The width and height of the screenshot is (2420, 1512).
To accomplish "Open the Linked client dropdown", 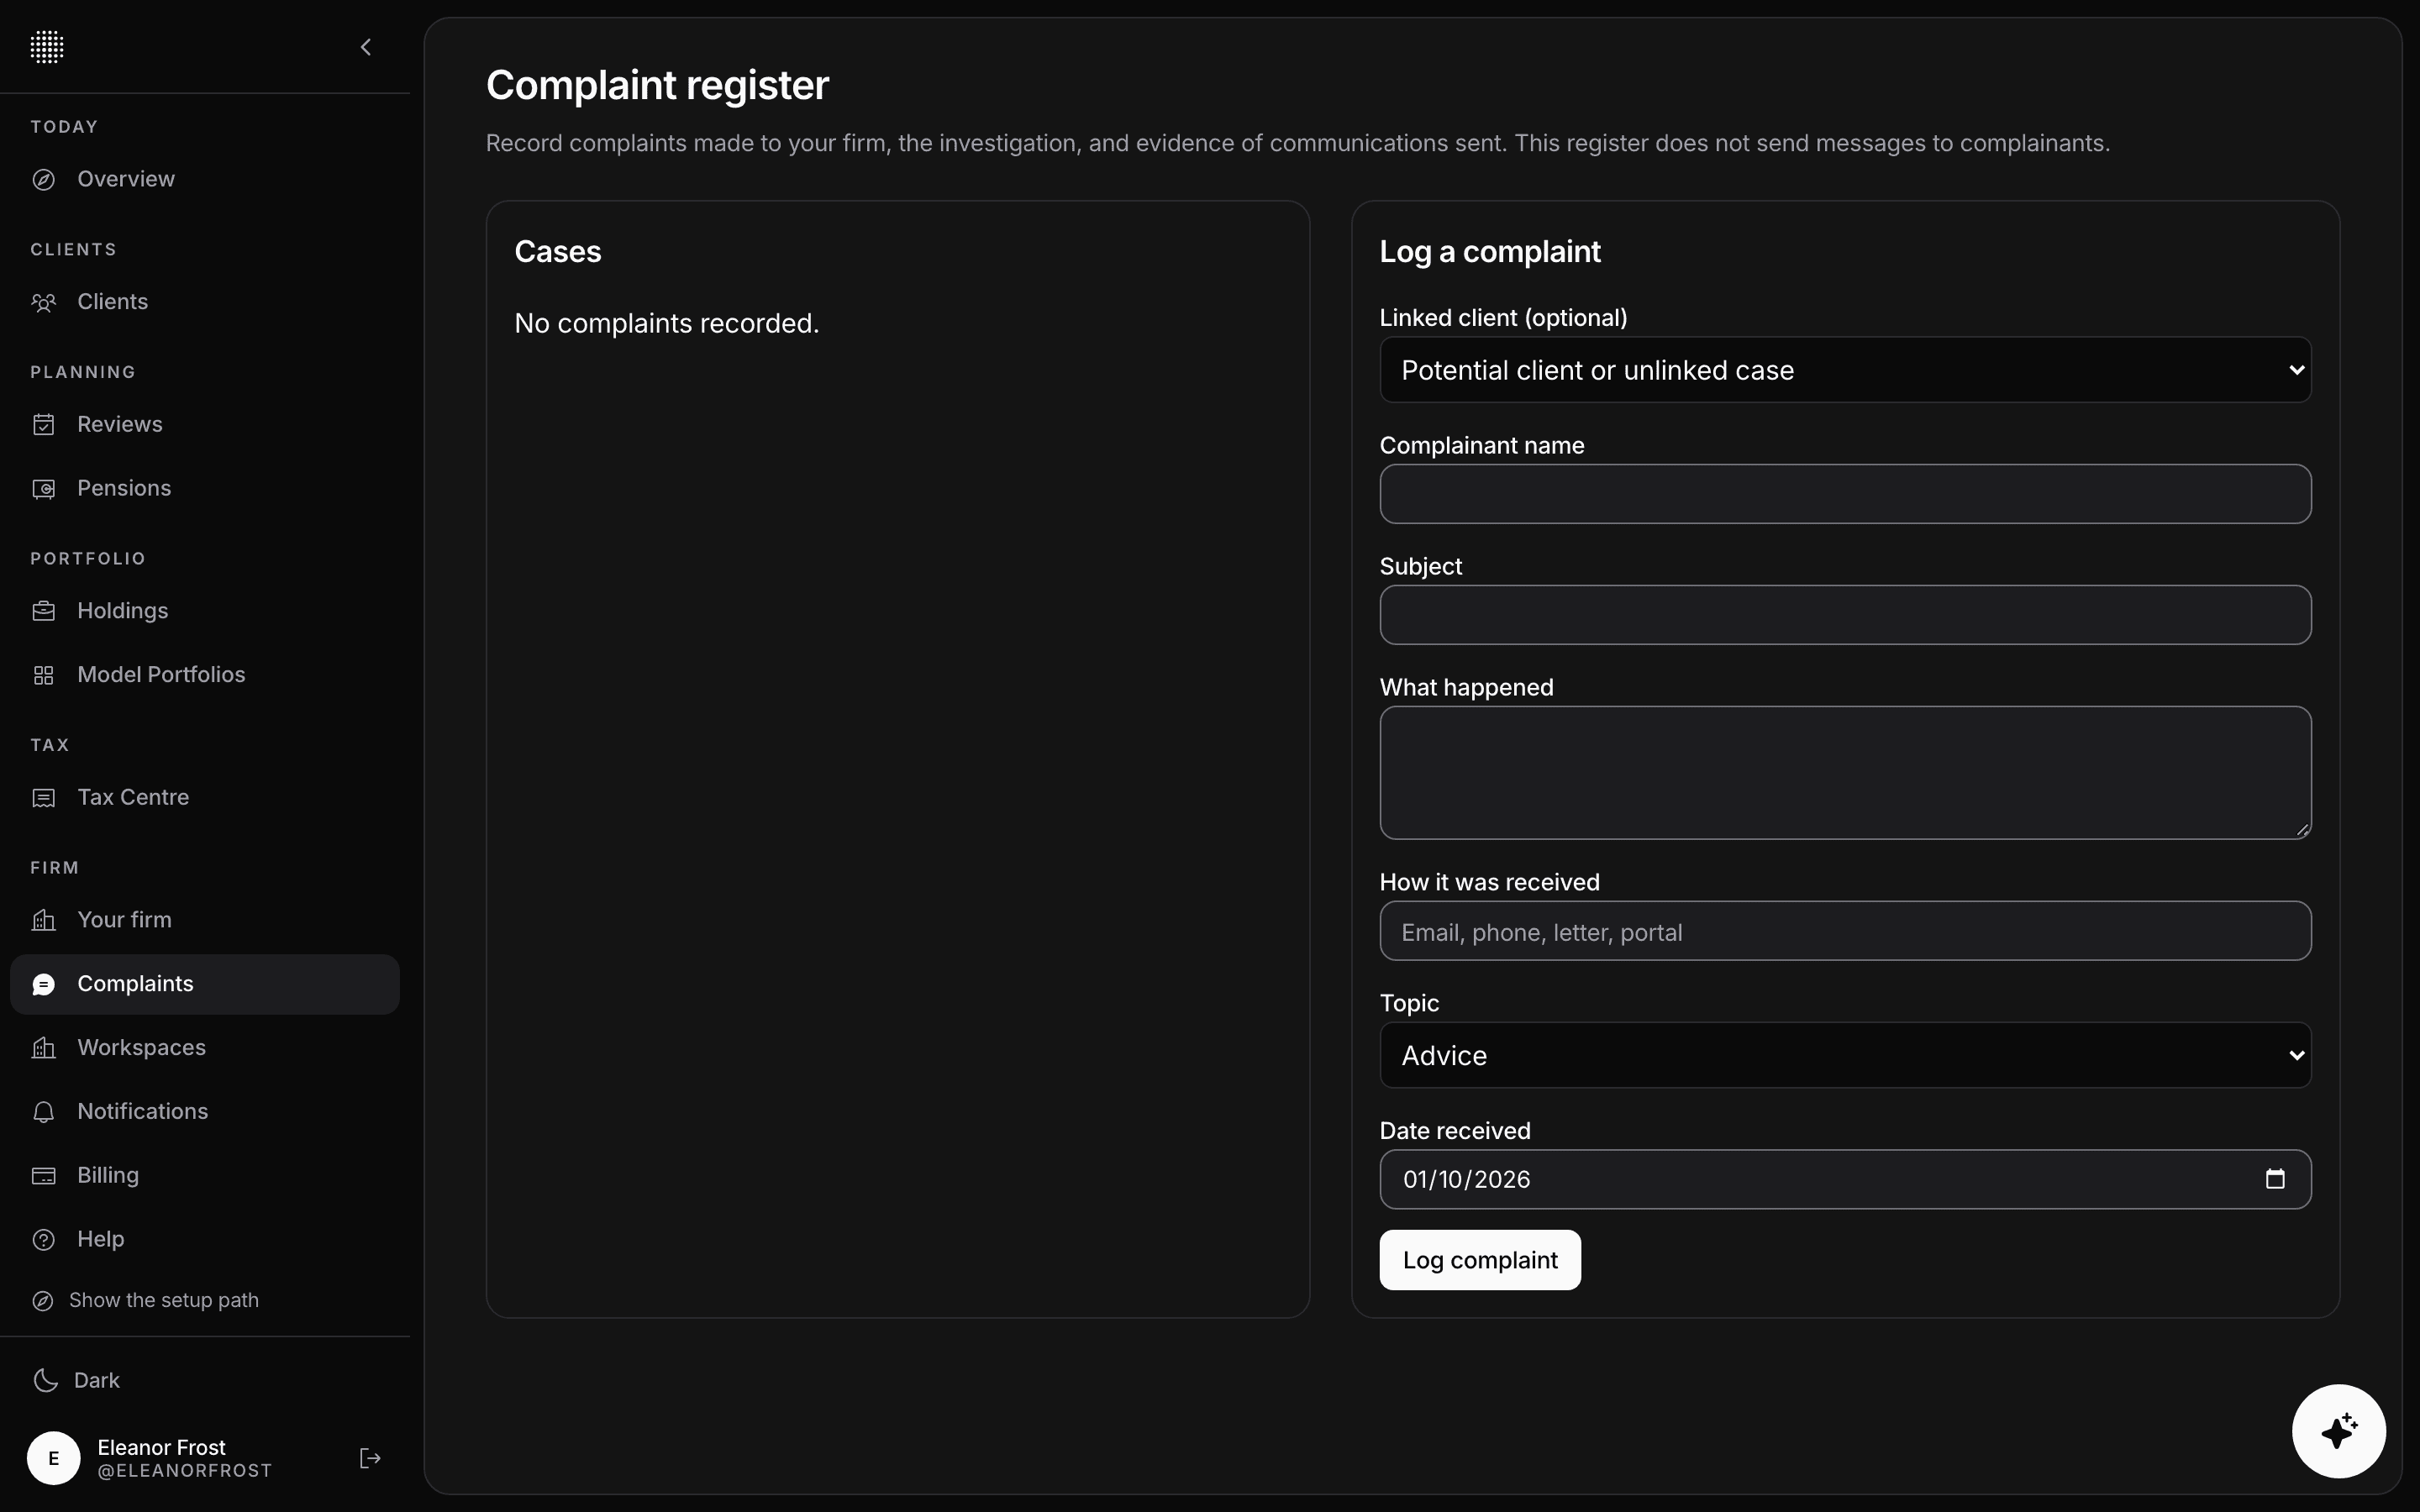I will [x=1845, y=370].
